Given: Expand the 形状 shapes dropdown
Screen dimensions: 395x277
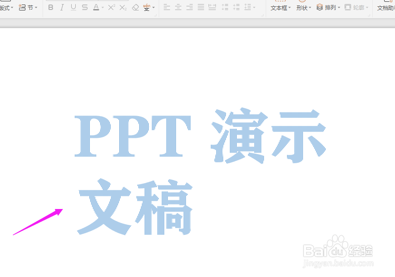Looking at the screenshot, I should click(303, 7).
